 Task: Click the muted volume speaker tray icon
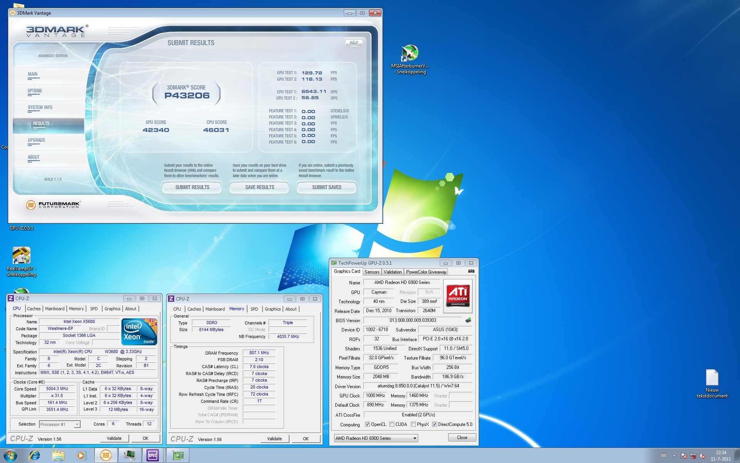[x=702, y=456]
